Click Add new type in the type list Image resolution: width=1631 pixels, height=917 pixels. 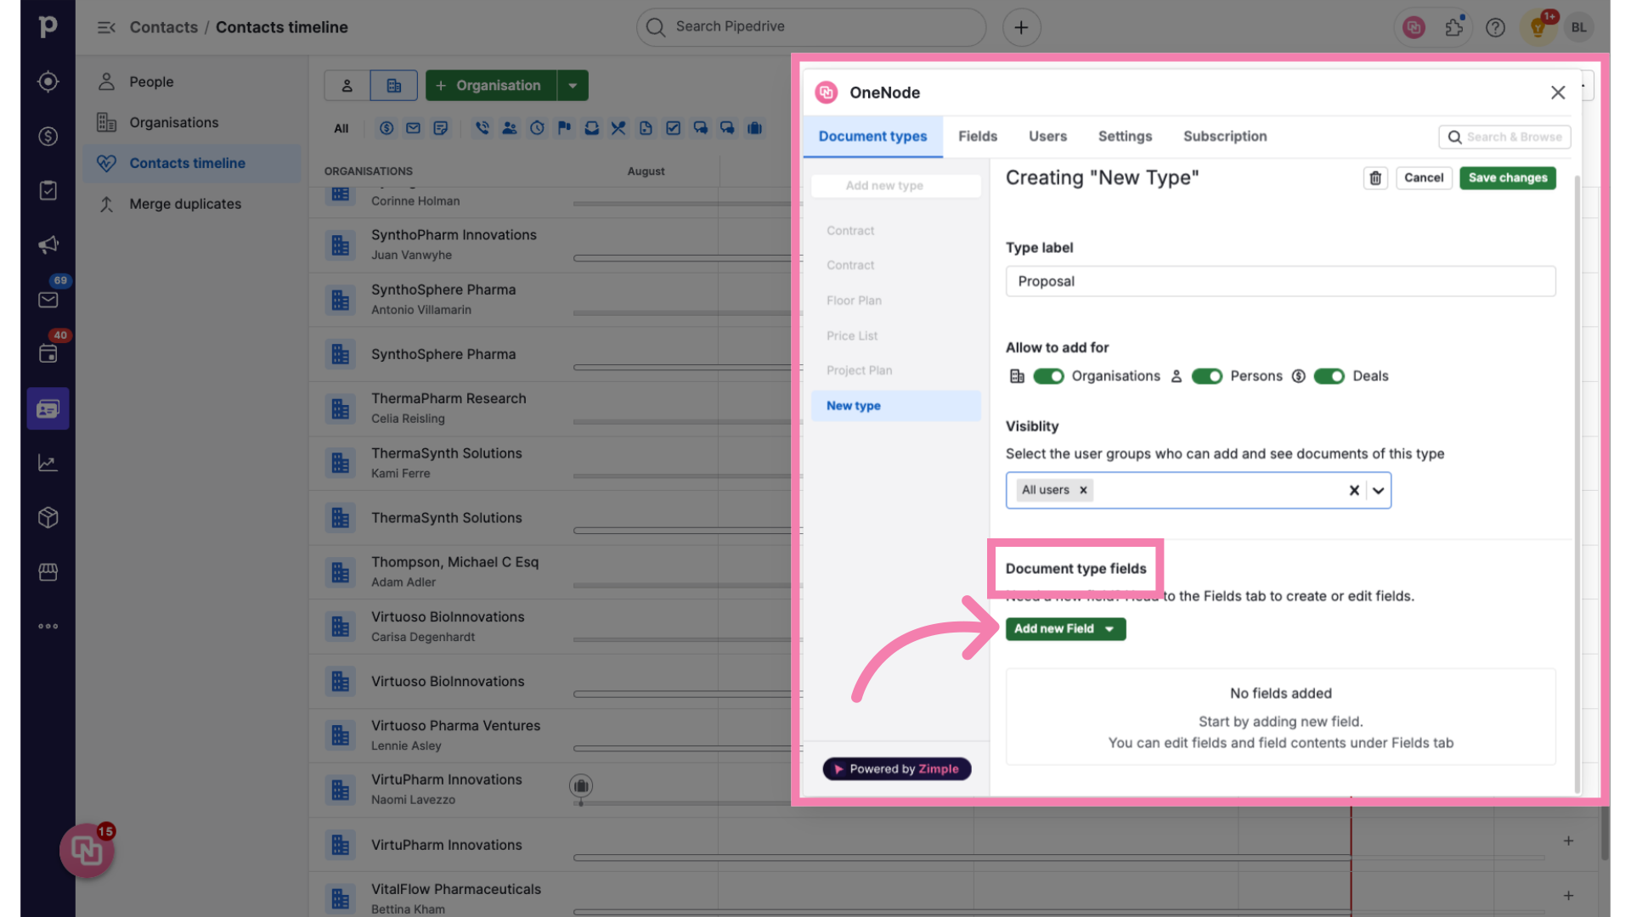click(x=896, y=185)
